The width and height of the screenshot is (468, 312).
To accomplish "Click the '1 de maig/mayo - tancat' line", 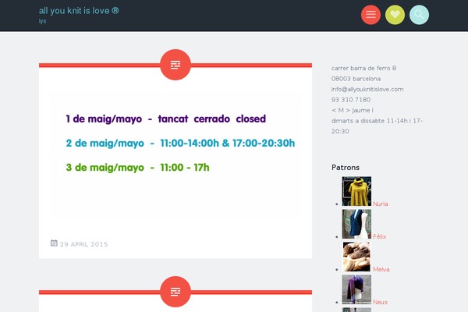I will coord(166,119).
